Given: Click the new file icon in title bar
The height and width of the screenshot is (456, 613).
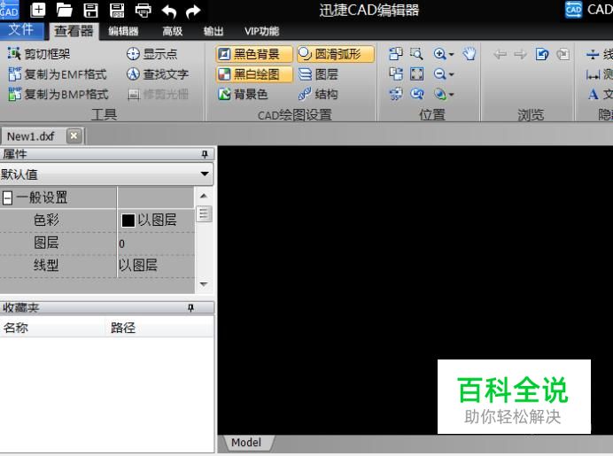Looking at the screenshot, I should (x=38, y=11).
